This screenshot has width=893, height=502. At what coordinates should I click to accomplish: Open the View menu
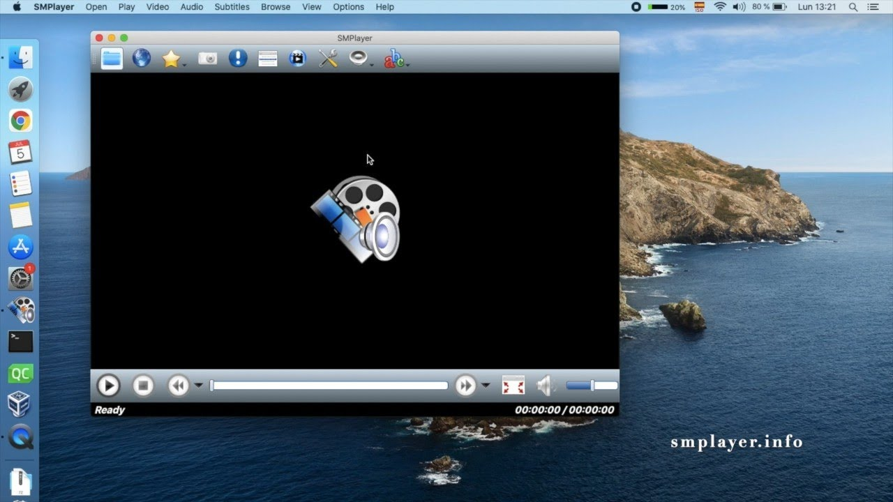tap(312, 7)
